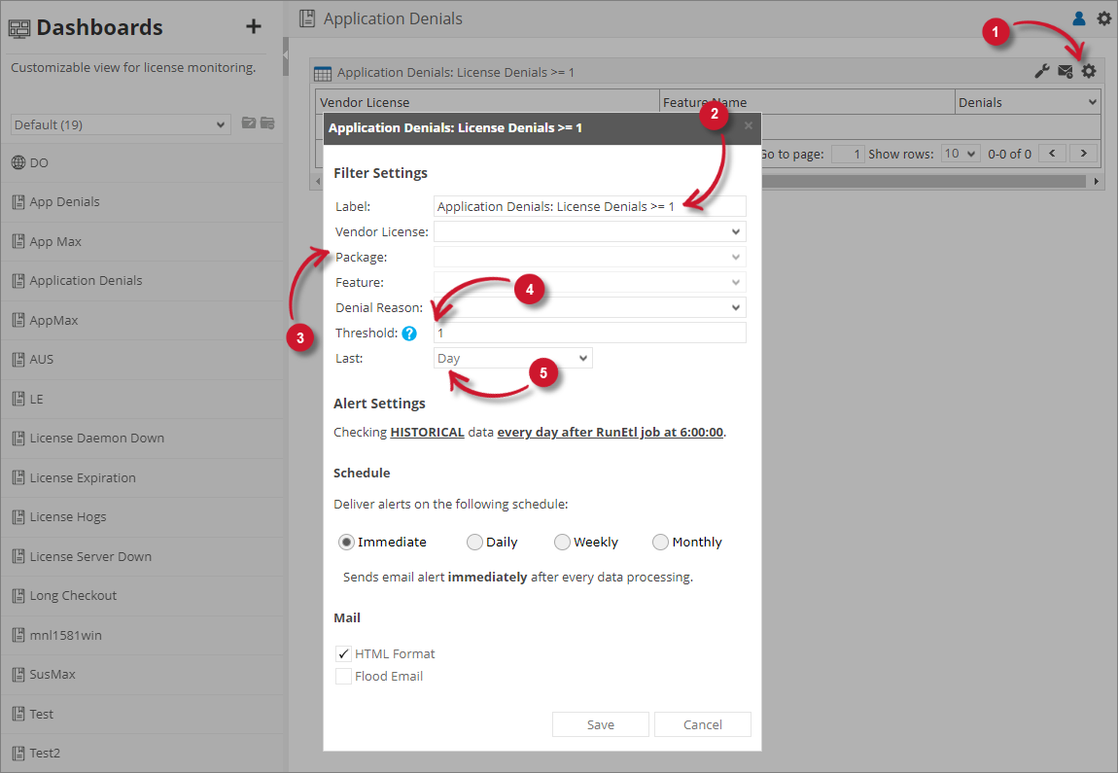
Task: Open the global settings gear at top right
Action: click(x=1103, y=18)
